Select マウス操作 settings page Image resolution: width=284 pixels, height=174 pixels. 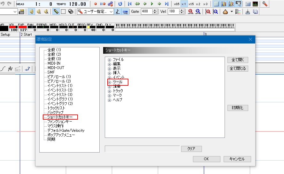[55, 126]
